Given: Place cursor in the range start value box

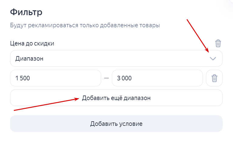Looking at the screenshot, I should 56,78.
